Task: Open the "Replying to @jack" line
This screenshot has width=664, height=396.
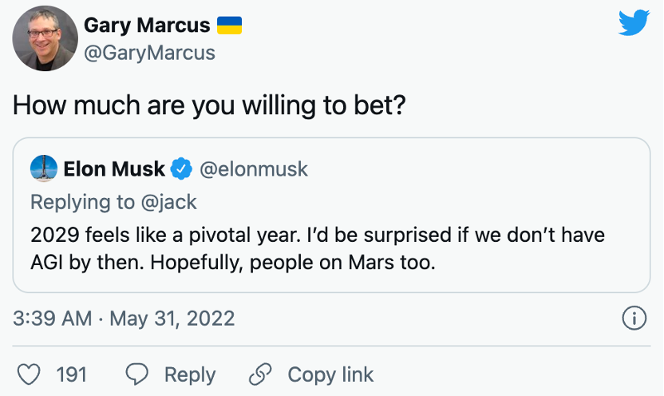Action: 113,202
